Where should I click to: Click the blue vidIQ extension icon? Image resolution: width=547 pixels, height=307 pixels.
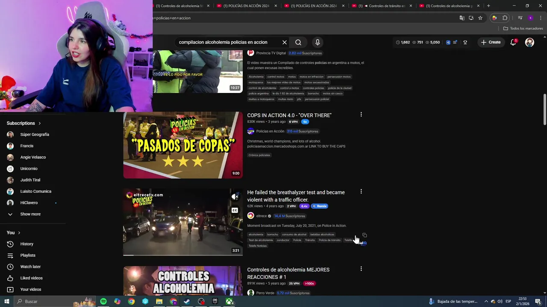pyautogui.click(x=448, y=42)
